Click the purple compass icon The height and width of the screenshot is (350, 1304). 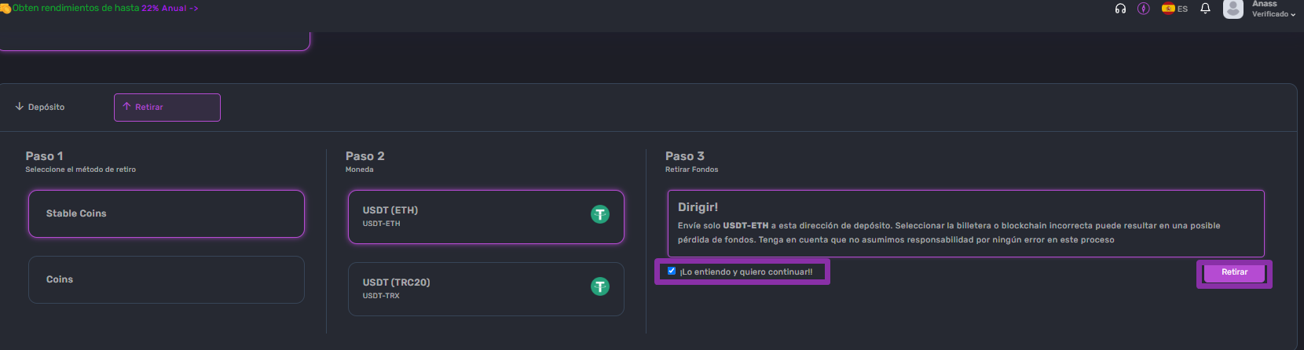1144,9
